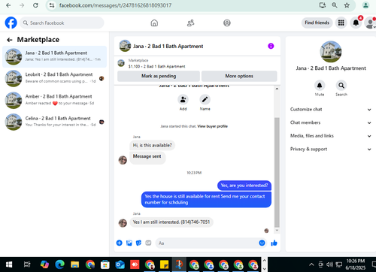This screenshot has width=376, height=272.
Task: Click the 'Hi, is this available?' message
Action: [153, 145]
